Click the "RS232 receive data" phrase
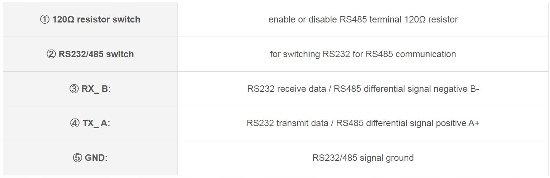The height and width of the screenshot is (178, 550). tap(286, 89)
